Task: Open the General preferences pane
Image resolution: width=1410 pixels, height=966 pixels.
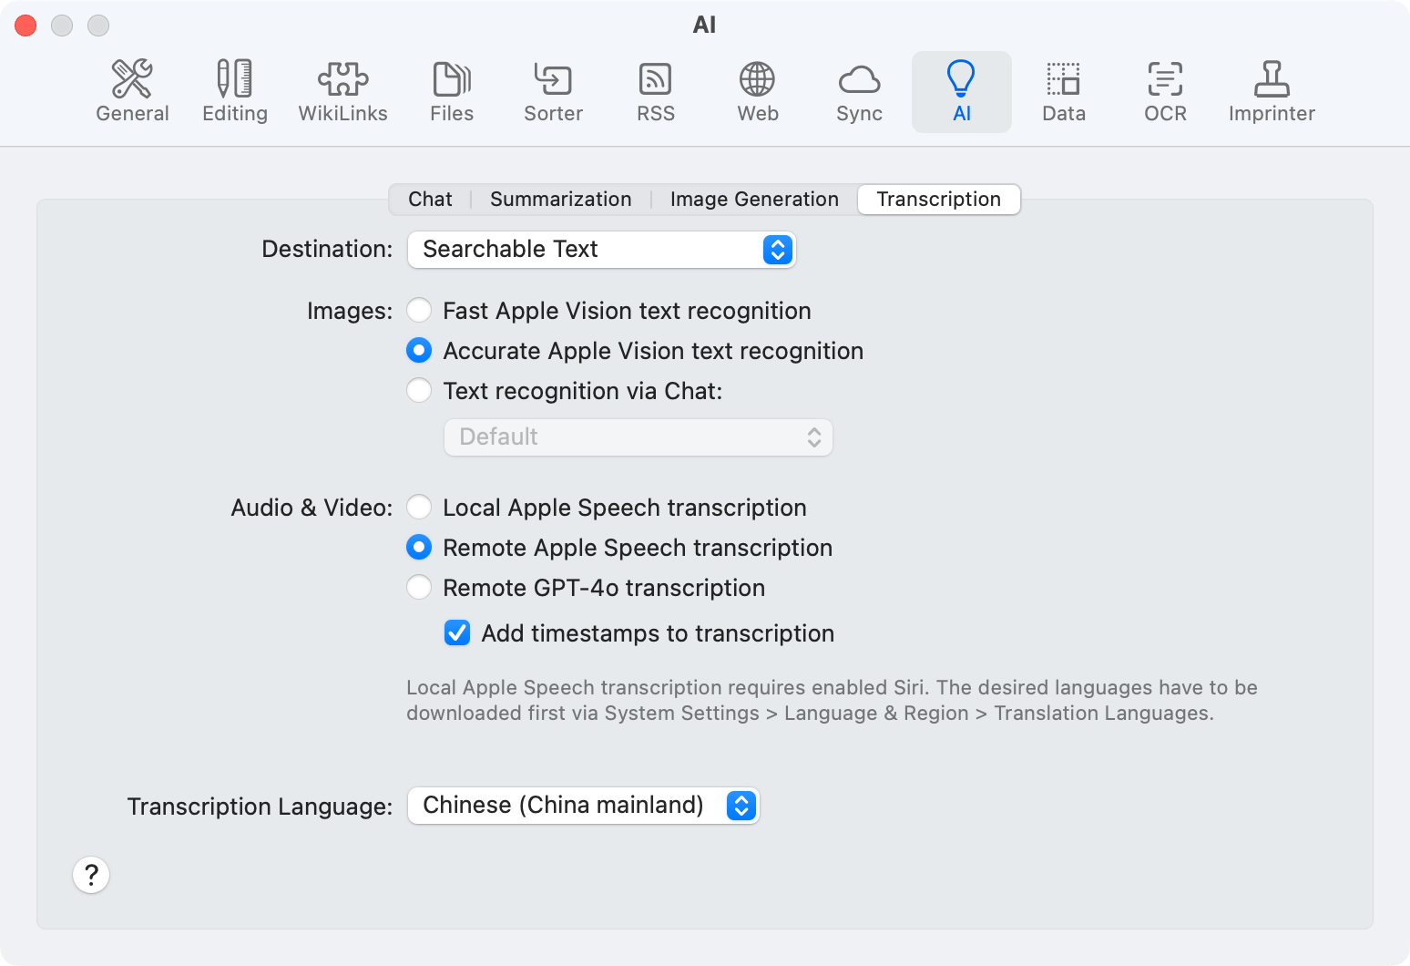Action: tap(132, 91)
